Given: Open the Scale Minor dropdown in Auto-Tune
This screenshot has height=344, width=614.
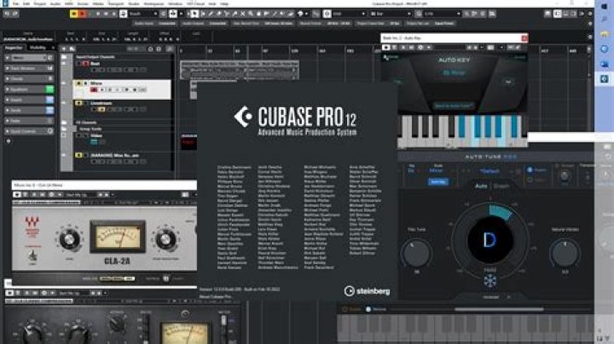Looking at the screenshot, I should (437, 169).
